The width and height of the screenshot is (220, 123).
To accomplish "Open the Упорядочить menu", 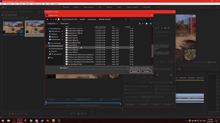I will pos(52,24).
